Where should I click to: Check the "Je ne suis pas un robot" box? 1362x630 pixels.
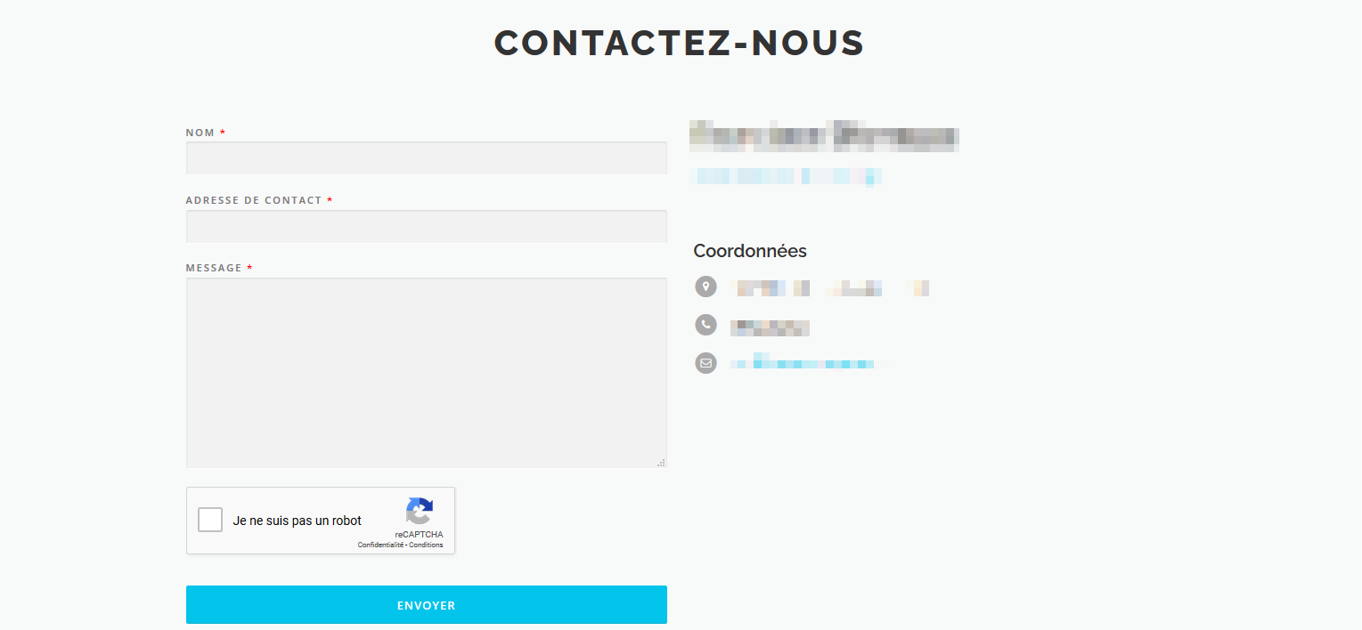click(x=210, y=520)
